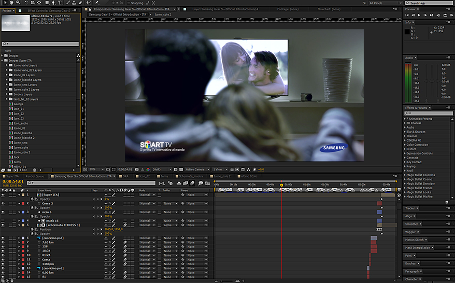The image size is (455, 283).
Task: Toggle the transparency grid icon in viewer
Action: (181, 169)
